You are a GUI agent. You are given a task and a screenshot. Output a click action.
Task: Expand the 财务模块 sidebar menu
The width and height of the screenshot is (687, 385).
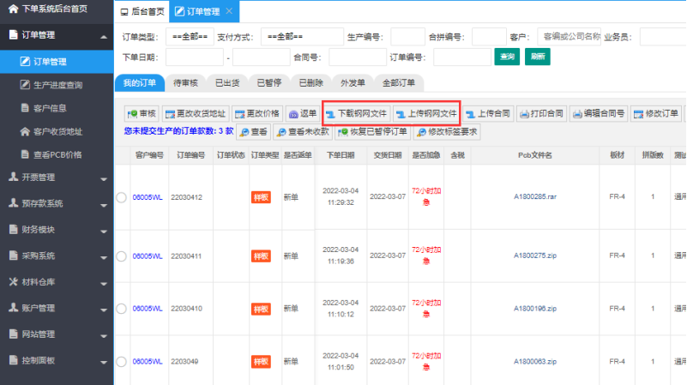(57, 229)
